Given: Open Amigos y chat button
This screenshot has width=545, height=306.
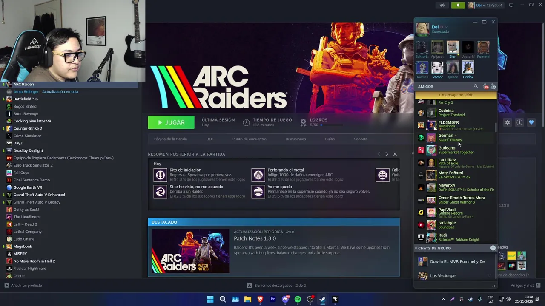Looking at the screenshot, I should 526,286.
